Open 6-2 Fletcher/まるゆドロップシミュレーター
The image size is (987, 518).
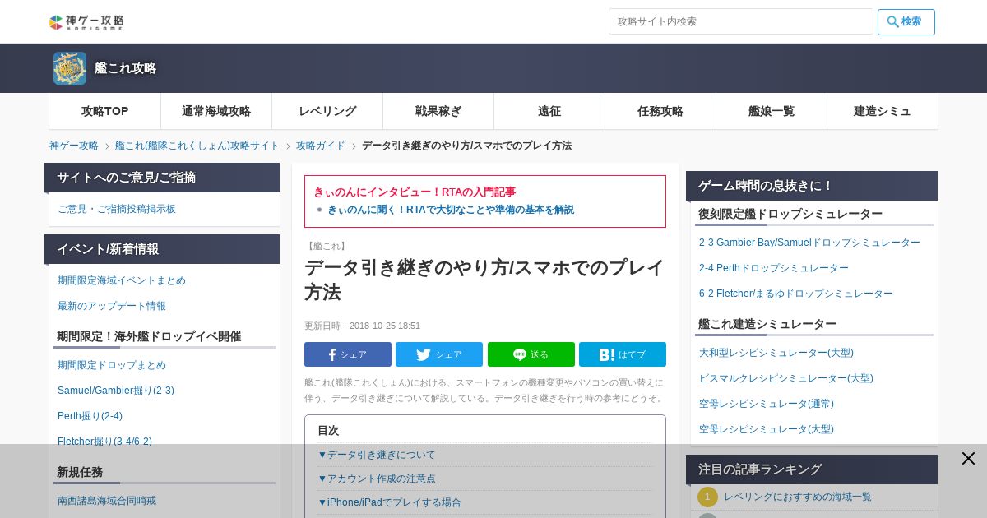coord(796,294)
